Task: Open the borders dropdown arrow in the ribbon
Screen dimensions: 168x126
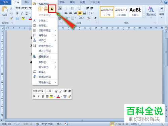Action: click(x=76, y=18)
